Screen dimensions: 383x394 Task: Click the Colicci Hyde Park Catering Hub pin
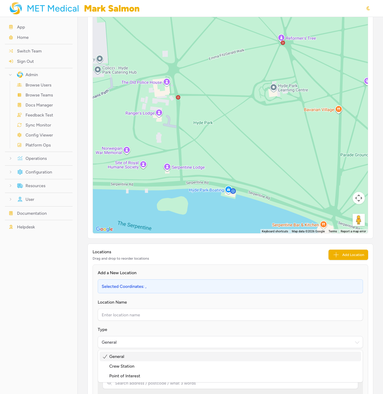coord(97,69)
